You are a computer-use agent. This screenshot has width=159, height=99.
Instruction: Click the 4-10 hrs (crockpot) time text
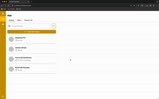[24, 60]
